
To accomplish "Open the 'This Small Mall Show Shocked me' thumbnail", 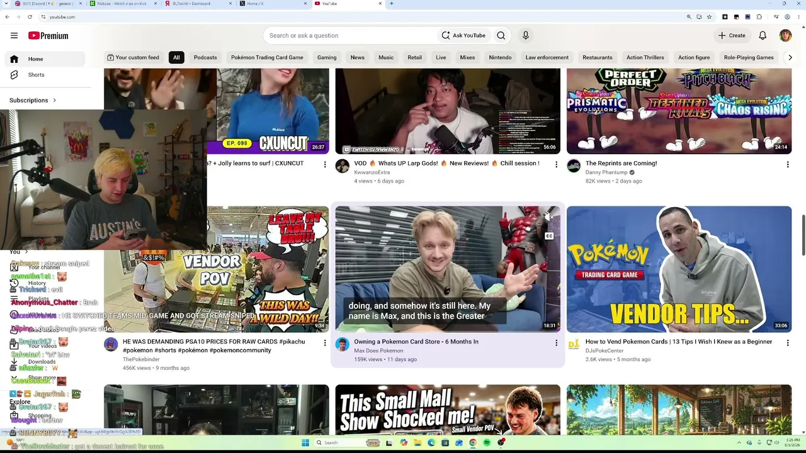I will click(x=448, y=410).
